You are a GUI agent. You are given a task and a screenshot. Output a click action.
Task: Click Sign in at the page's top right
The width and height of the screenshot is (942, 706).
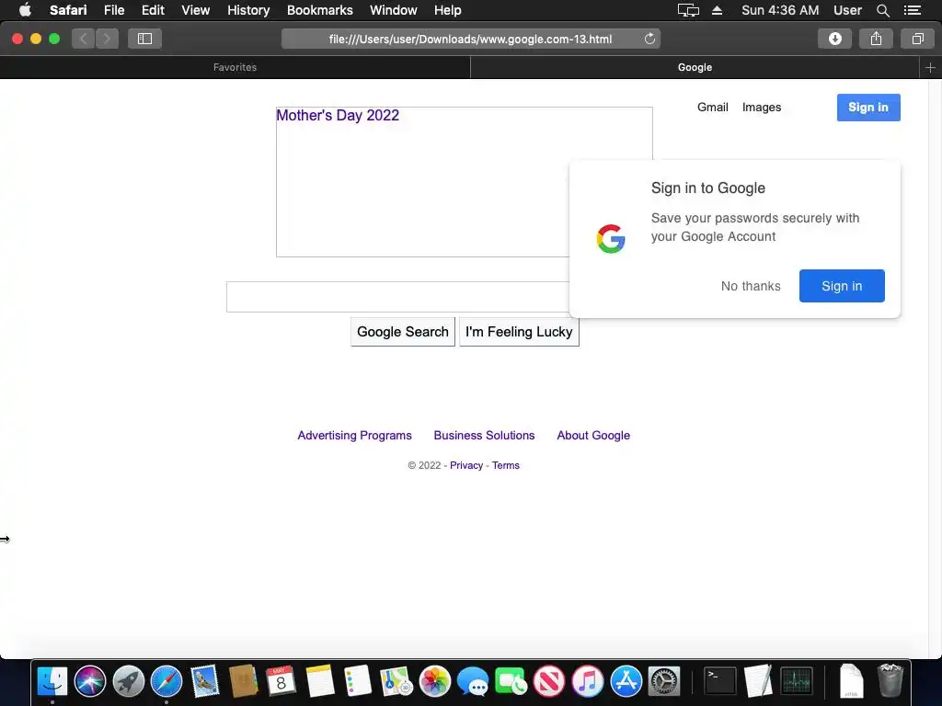[x=868, y=108]
